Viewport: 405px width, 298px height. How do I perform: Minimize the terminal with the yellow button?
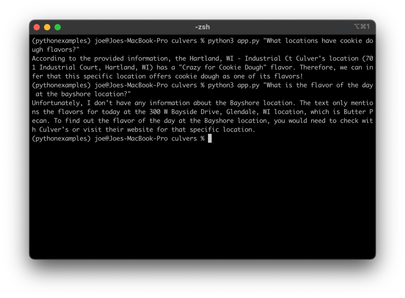point(47,27)
